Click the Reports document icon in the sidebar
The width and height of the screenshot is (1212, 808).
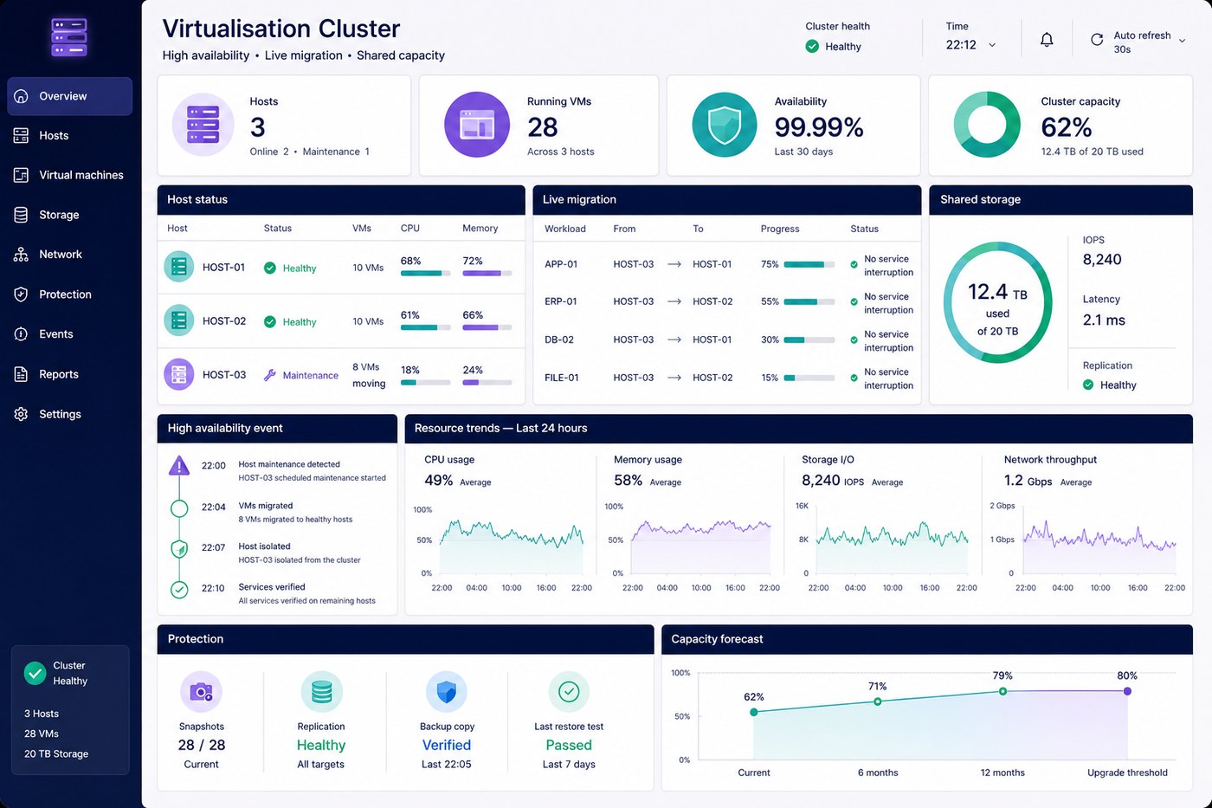tap(21, 374)
